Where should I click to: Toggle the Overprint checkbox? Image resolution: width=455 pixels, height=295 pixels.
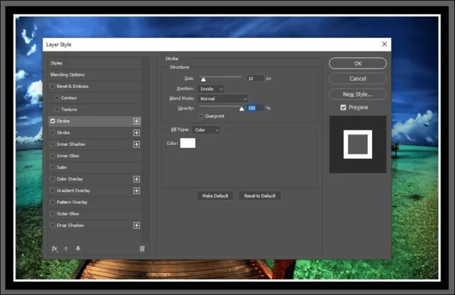coord(201,116)
